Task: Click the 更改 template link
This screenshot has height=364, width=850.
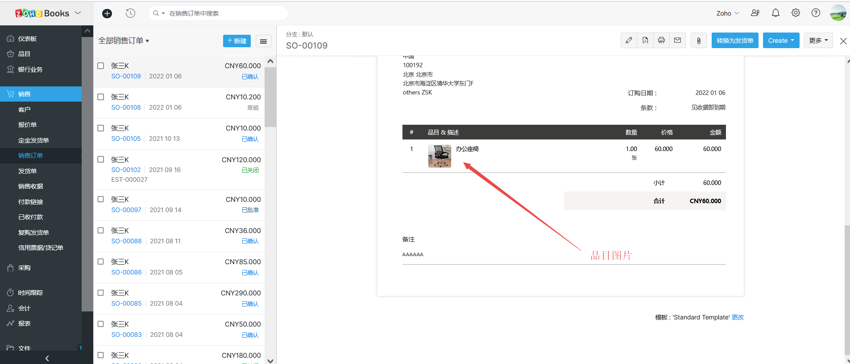Action: coord(738,317)
